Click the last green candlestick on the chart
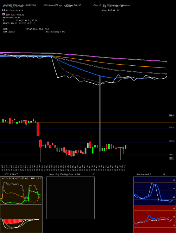176x233 pixels. (126, 147)
